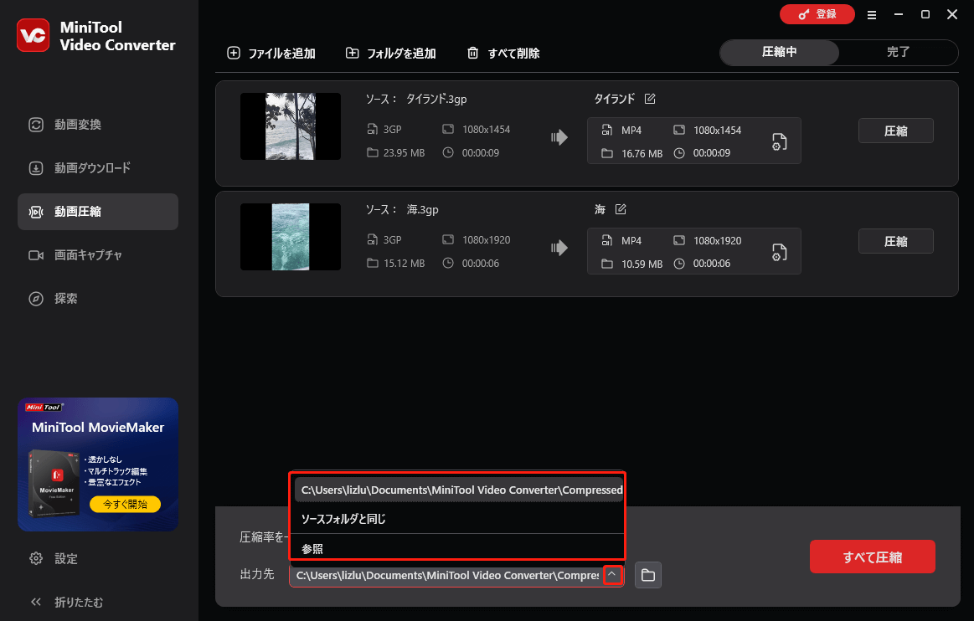Click すべて削除 to clear the list

[503, 54]
